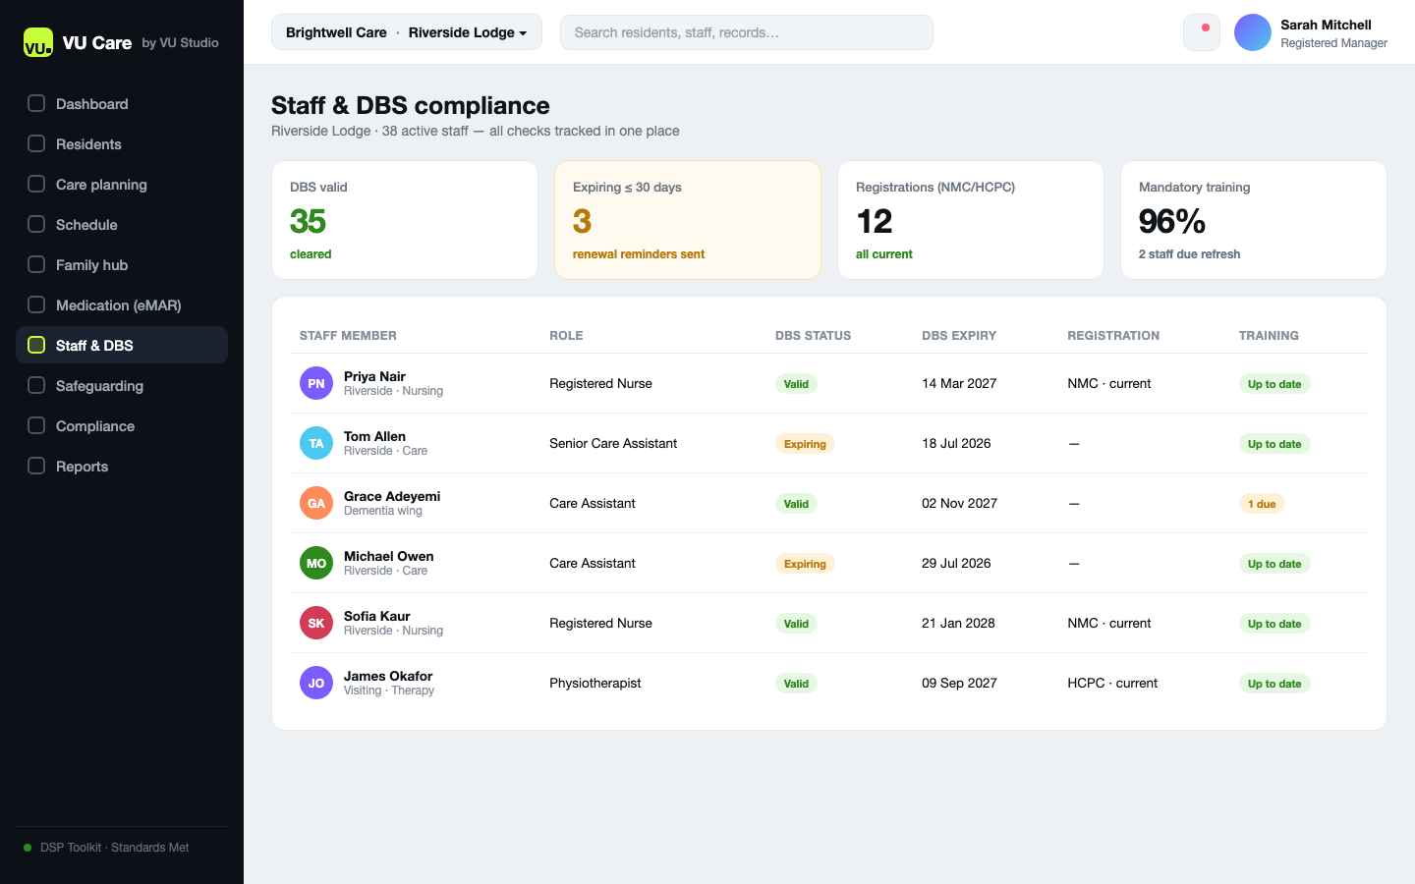Click James Okafor's JO avatar
1415x884 pixels.
tap(316, 683)
